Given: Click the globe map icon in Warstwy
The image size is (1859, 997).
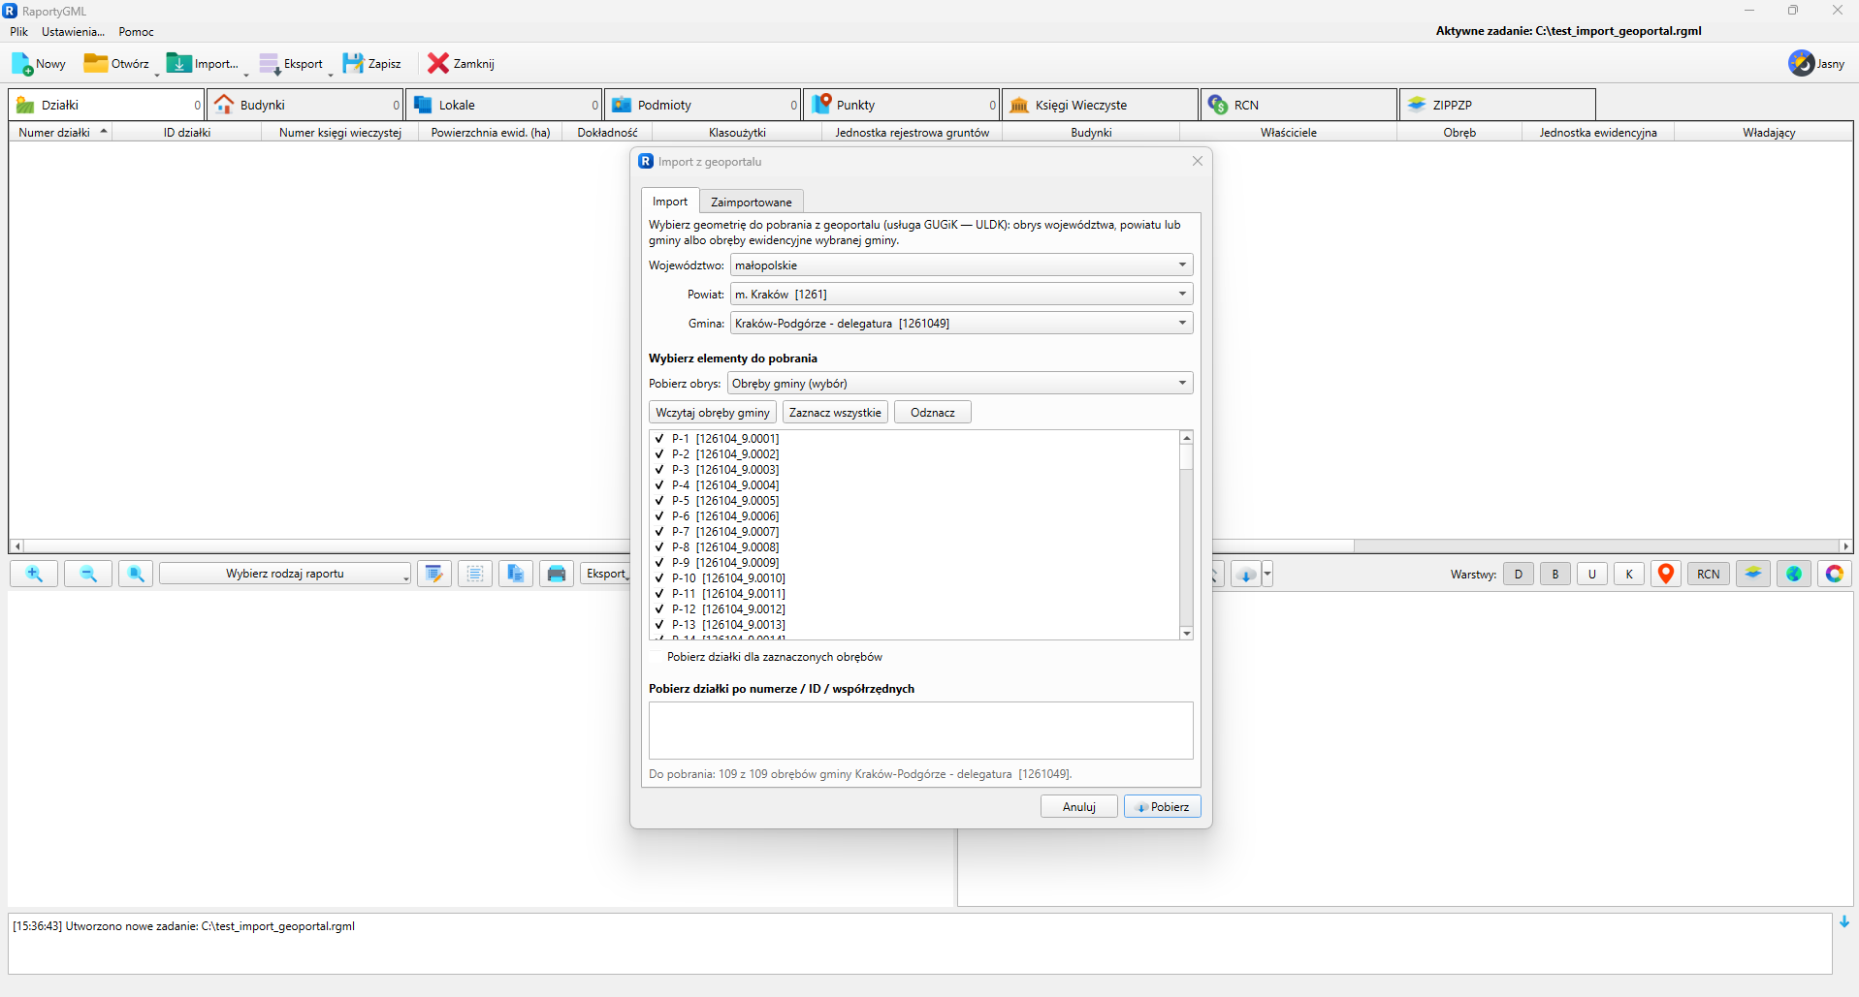Looking at the screenshot, I should click(1794, 574).
